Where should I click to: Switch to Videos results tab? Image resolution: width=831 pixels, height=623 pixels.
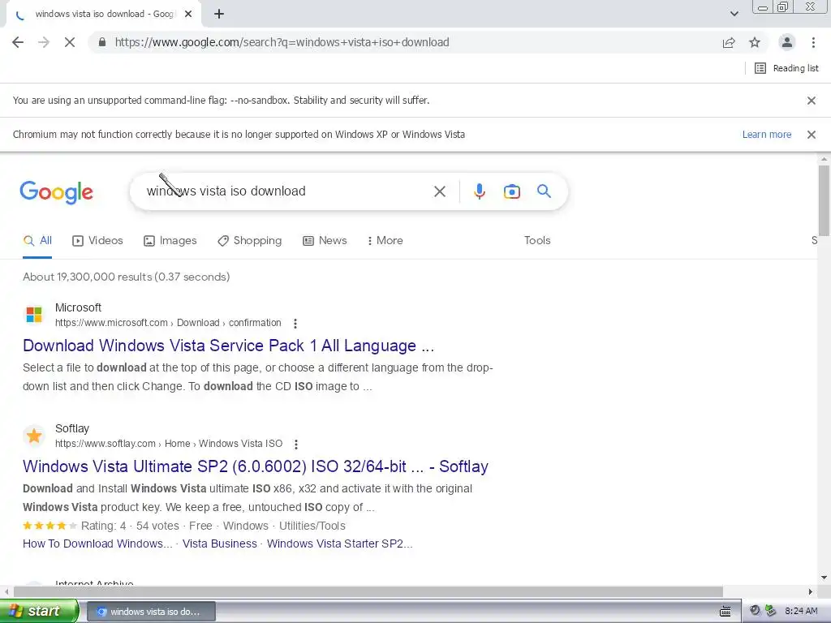97,240
